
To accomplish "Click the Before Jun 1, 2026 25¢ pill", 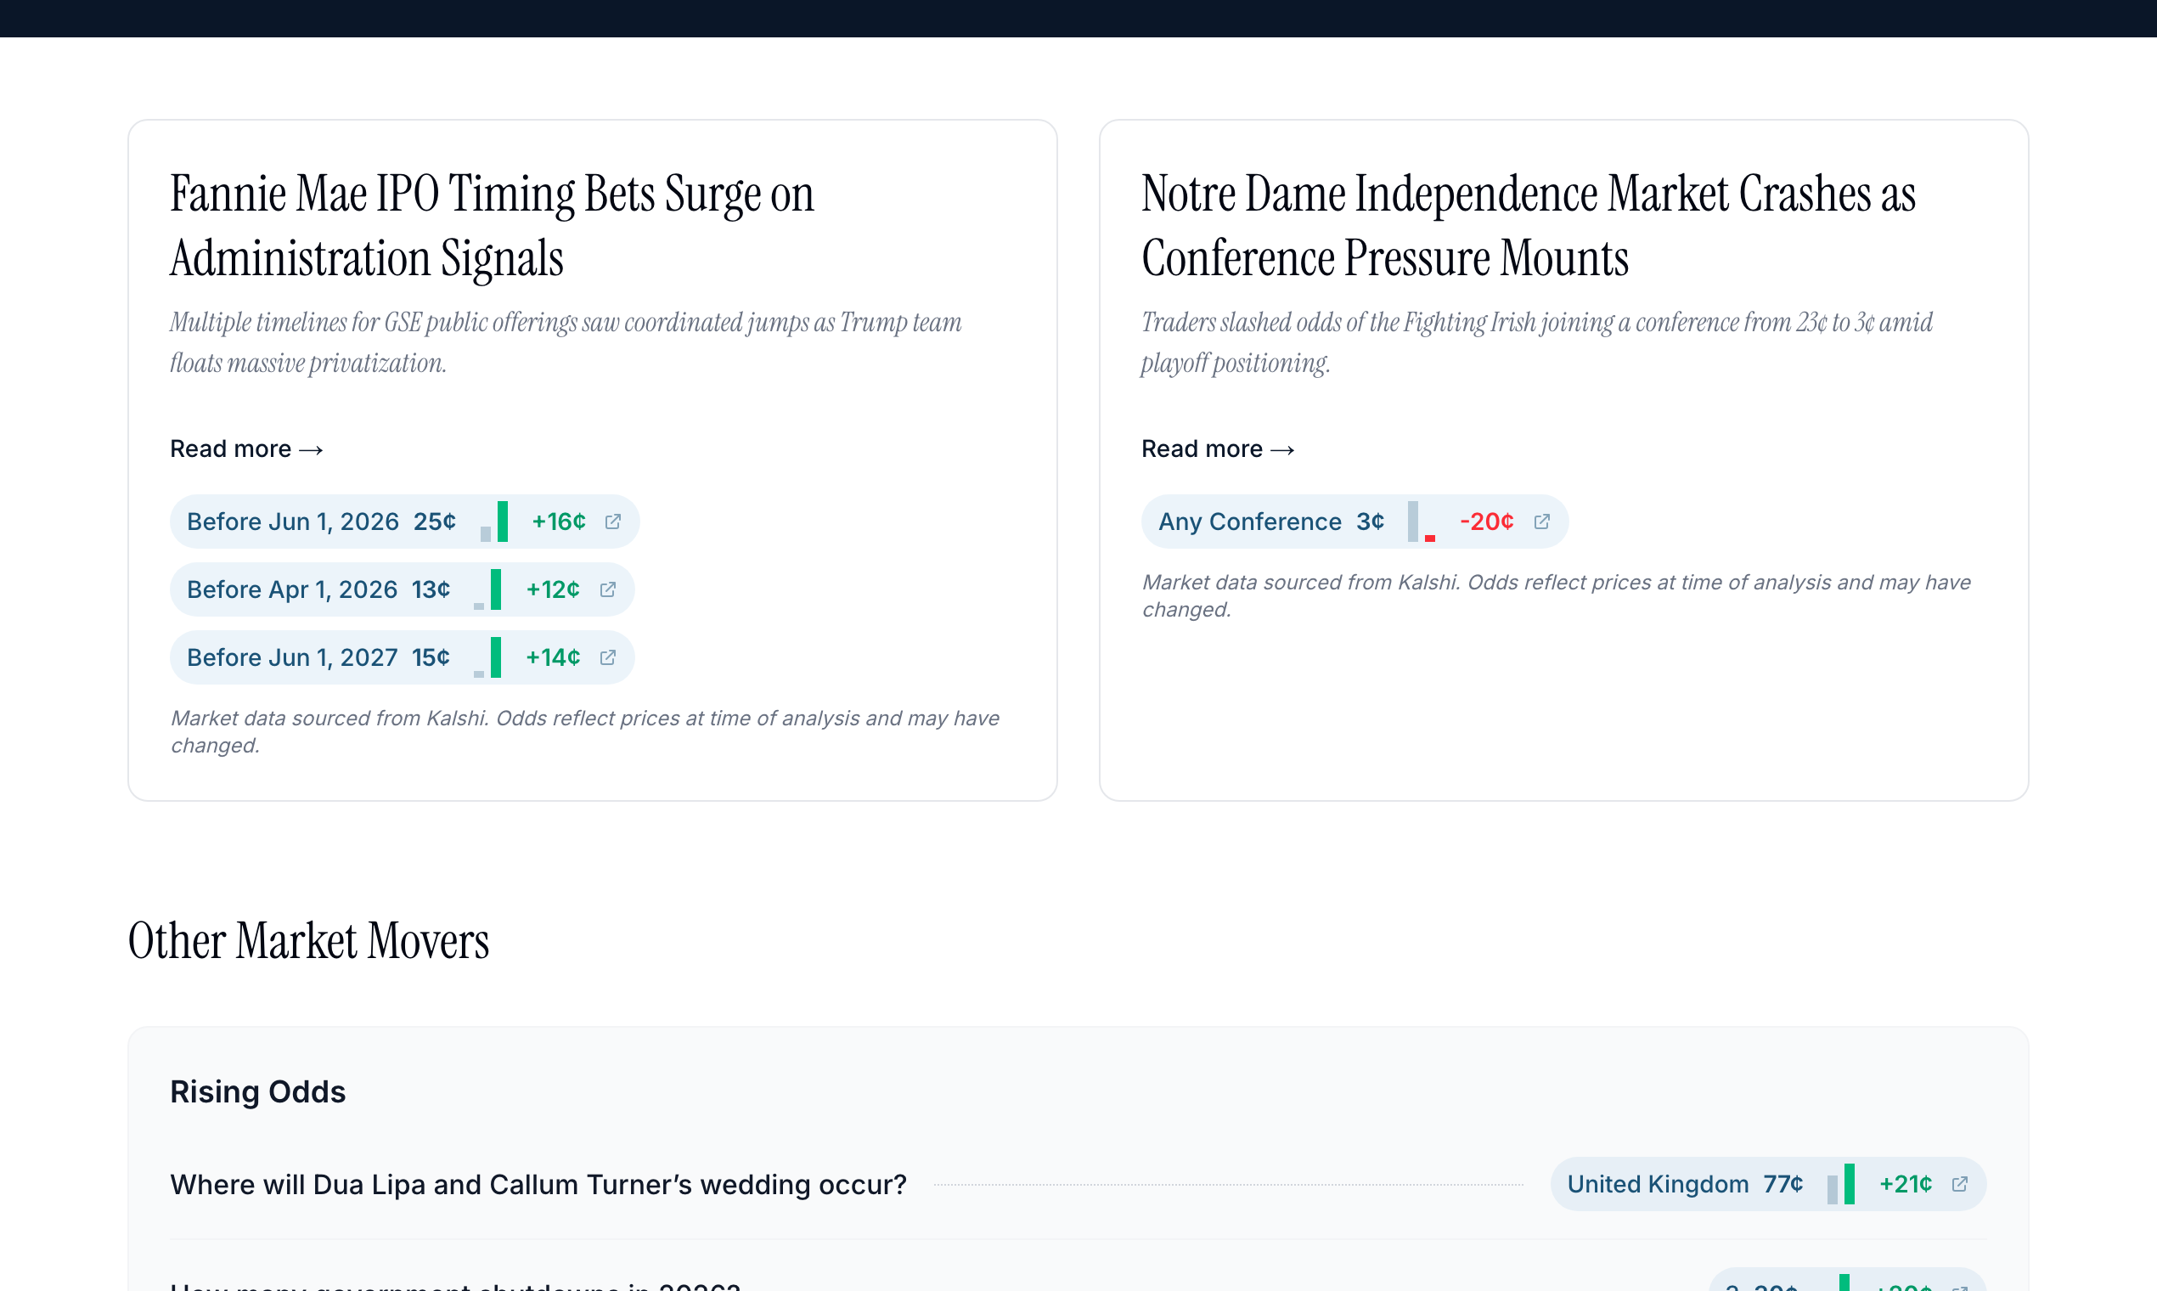I will coord(320,521).
